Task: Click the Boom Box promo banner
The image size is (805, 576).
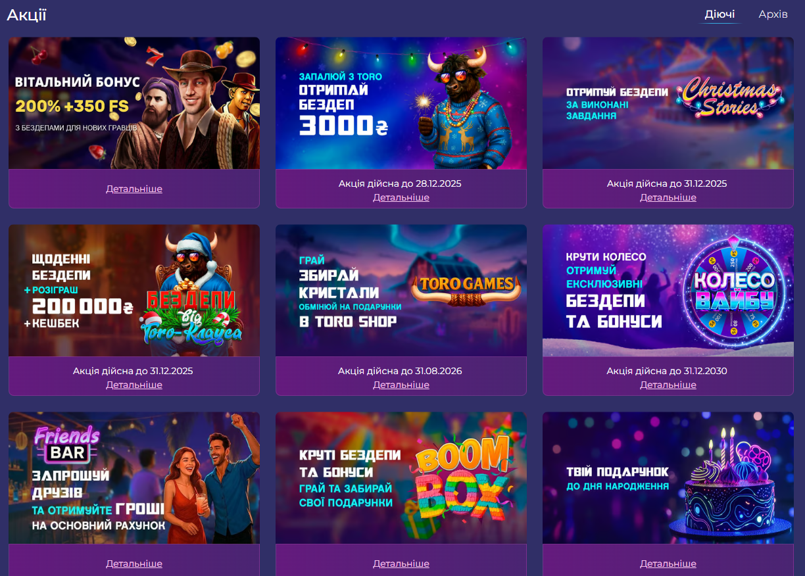Action: coord(401,478)
